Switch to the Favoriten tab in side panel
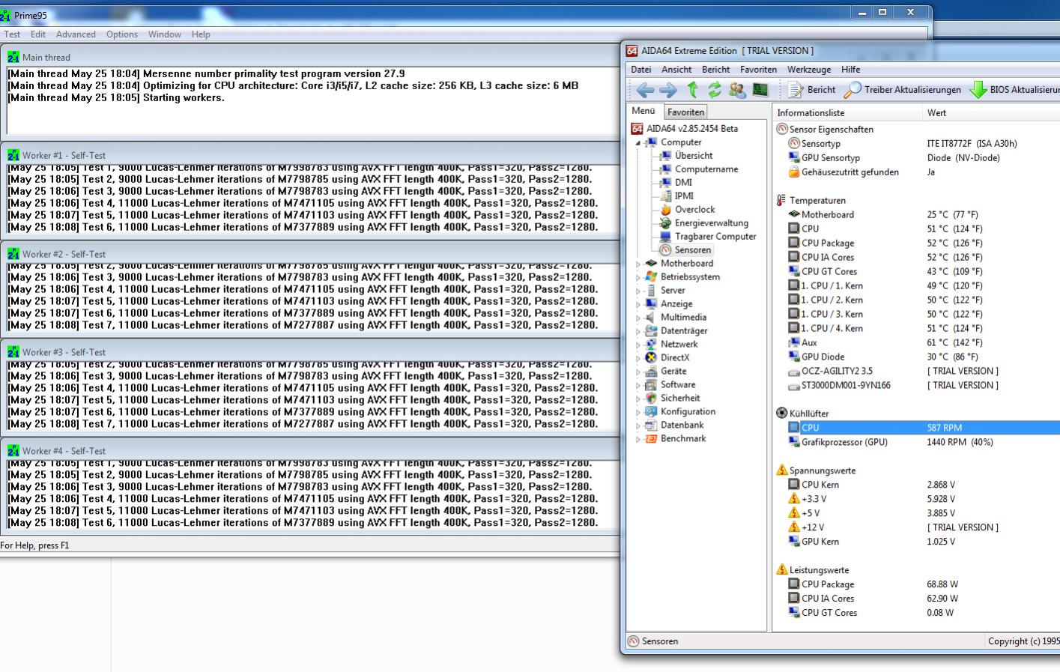The width and height of the screenshot is (1060, 672). (x=685, y=112)
